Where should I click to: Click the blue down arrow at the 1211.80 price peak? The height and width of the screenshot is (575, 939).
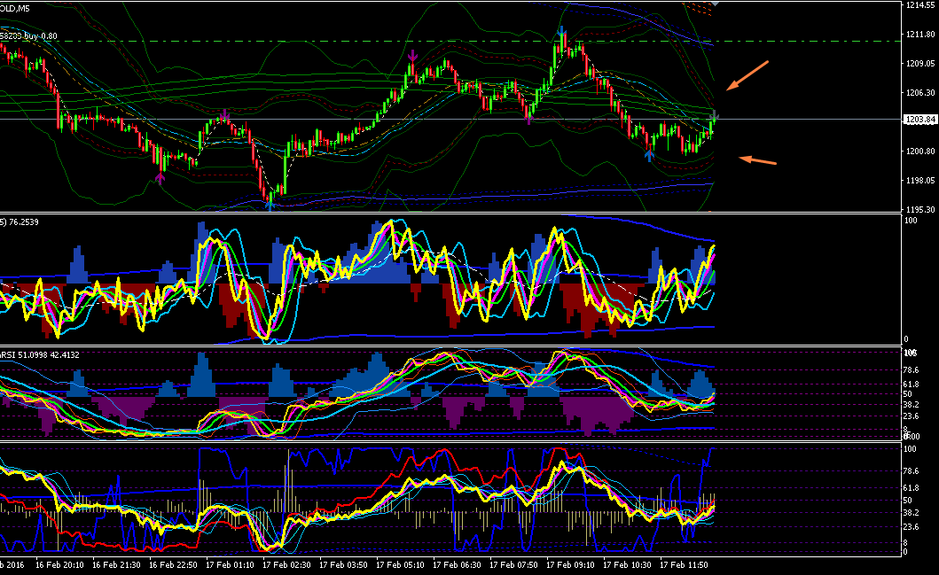click(x=562, y=31)
